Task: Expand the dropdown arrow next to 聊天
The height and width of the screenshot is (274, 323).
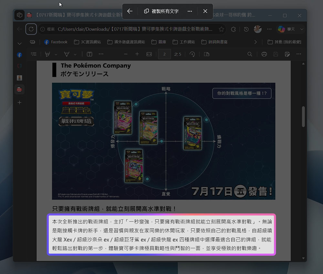Action: tap(302, 29)
